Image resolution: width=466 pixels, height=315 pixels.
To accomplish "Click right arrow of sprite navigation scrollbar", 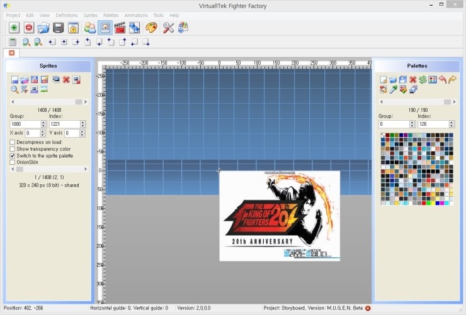I will click(x=85, y=102).
